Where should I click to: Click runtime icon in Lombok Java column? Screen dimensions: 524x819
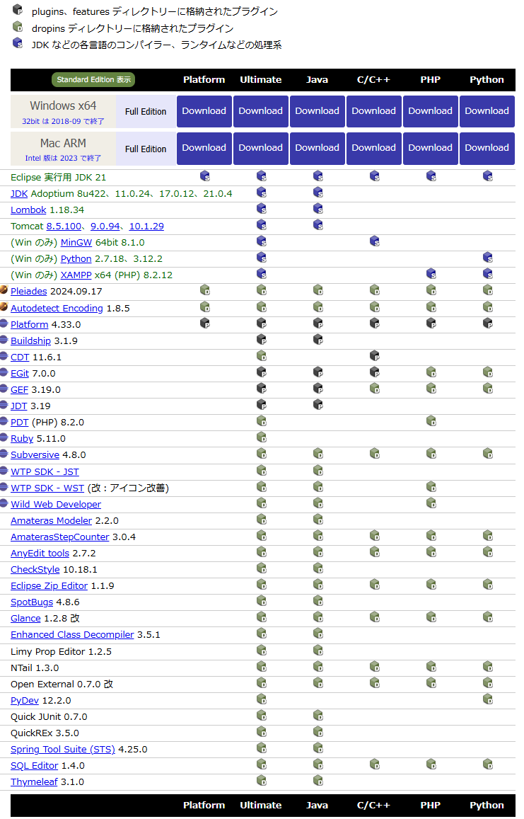pyautogui.click(x=318, y=209)
